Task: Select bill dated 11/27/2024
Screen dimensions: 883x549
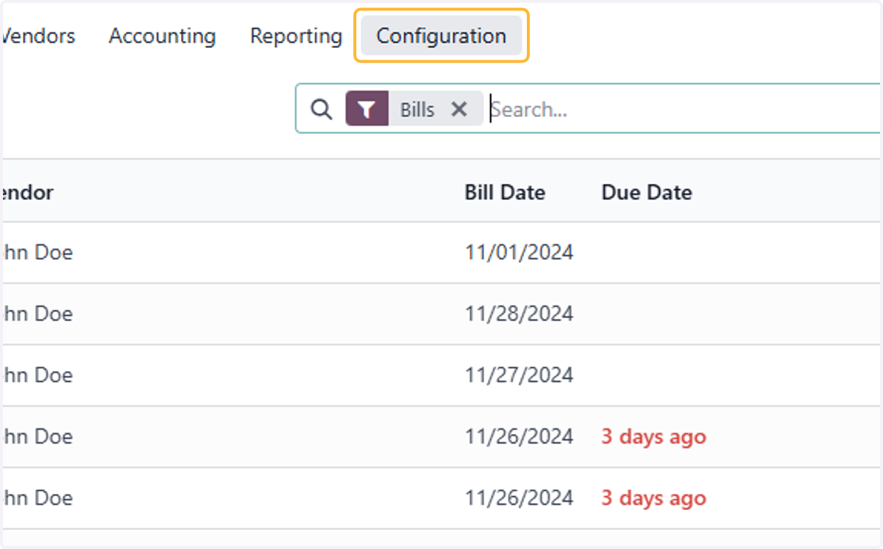Action: 519,375
